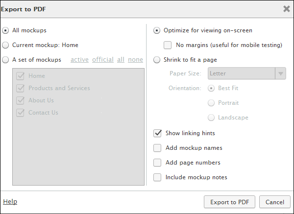Screen dimensions: 294x214
Task: Select Optimize for viewing on-screen
Action: [x=157, y=30]
